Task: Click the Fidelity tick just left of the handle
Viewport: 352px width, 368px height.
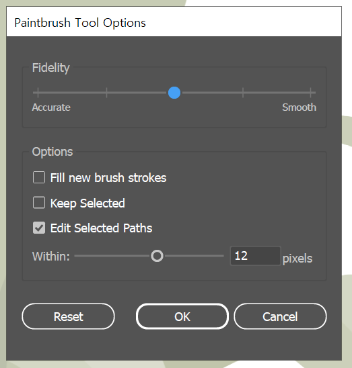Action: tap(106, 93)
